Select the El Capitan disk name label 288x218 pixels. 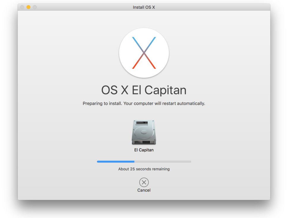144,150
